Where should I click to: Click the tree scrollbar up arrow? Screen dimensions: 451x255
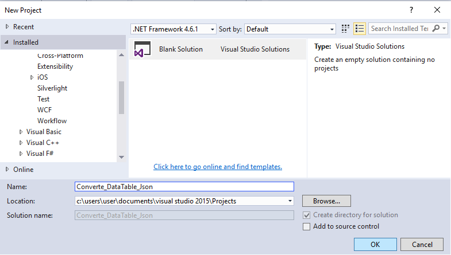122,55
